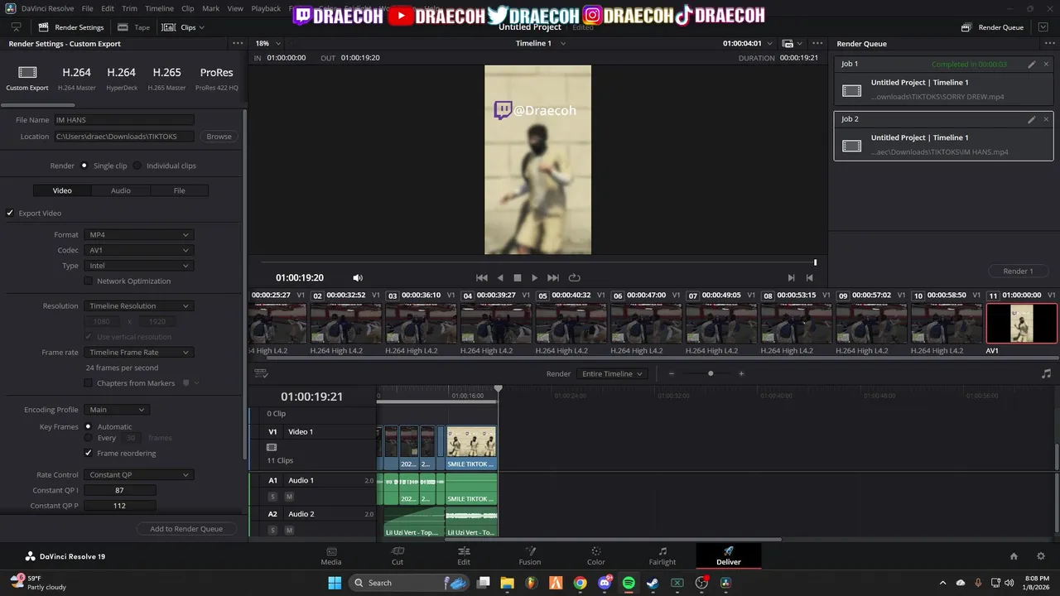Open the Format MP4 dropdown
Image resolution: width=1060 pixels, height=596 pixels.
click(x=138, y=235)
